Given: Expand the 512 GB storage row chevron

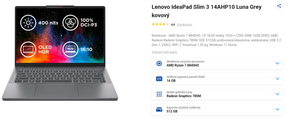Looking at the screenshot, I should [x=277, y=109].
